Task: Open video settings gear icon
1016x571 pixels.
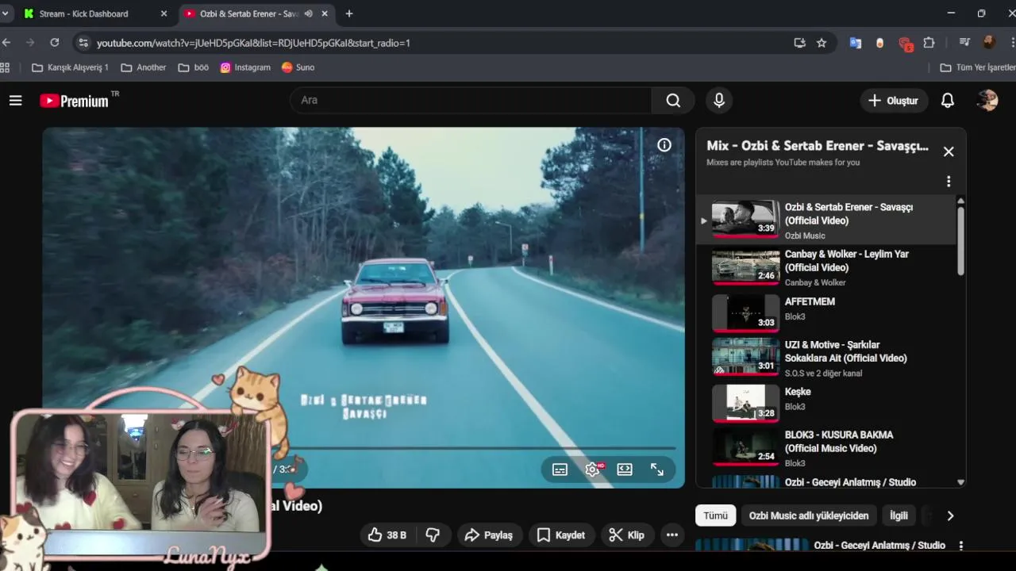Action: coord(592,469)
